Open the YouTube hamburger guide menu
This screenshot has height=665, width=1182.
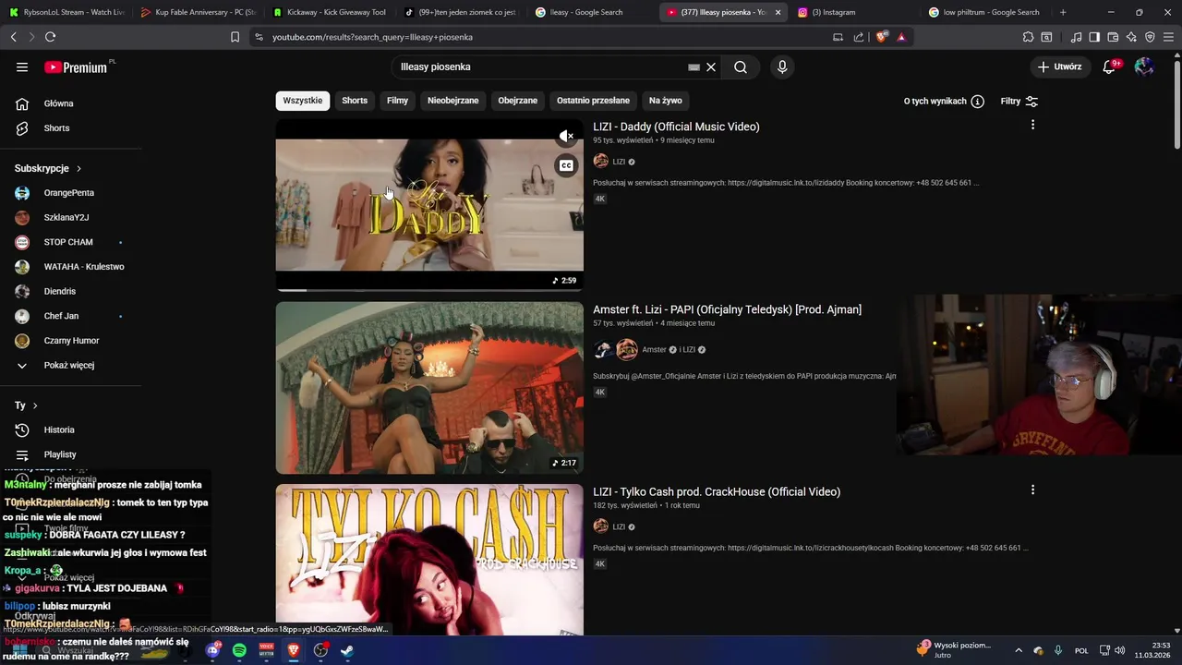tap(22, 66)
